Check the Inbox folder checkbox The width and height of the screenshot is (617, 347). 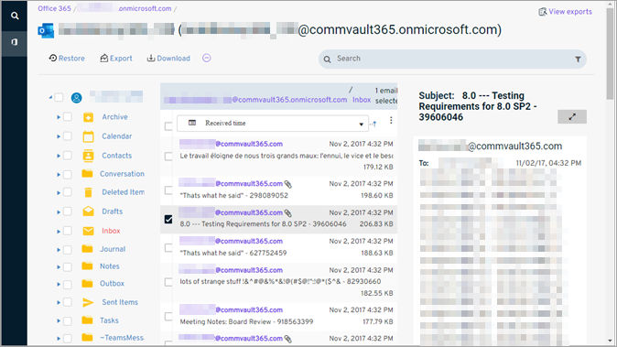click(68, 231)
